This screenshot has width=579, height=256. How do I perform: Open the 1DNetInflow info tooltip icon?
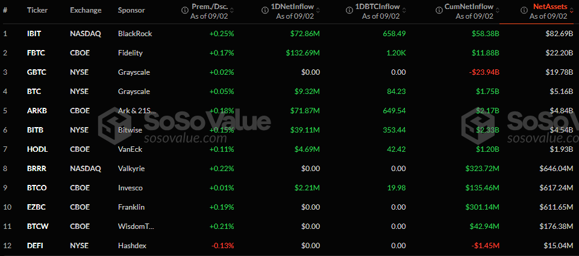264,7
